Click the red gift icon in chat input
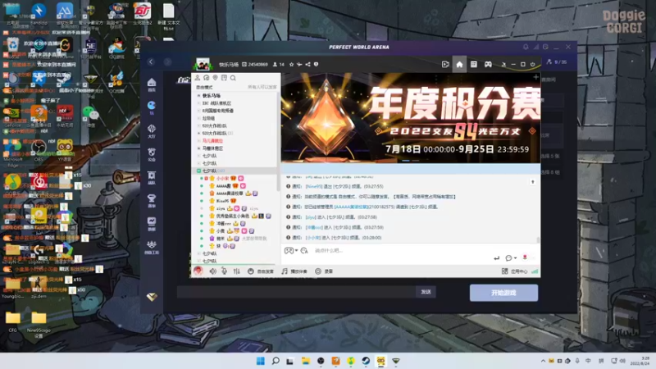The width and height of the screenshot is (656, 369). tap(525, 257)
